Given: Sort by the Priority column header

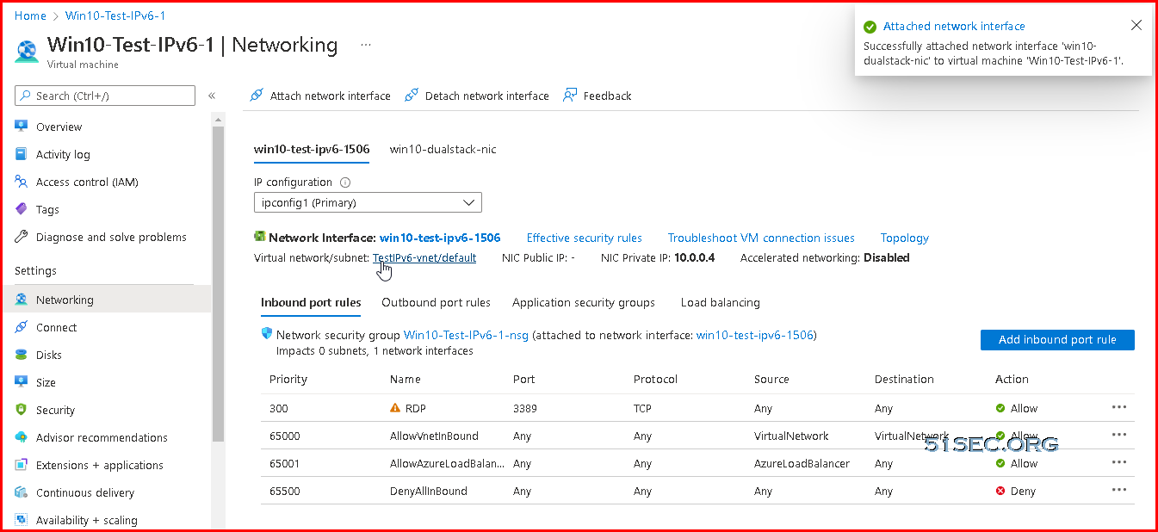Looking at the screenshot, I should (288, 379).
